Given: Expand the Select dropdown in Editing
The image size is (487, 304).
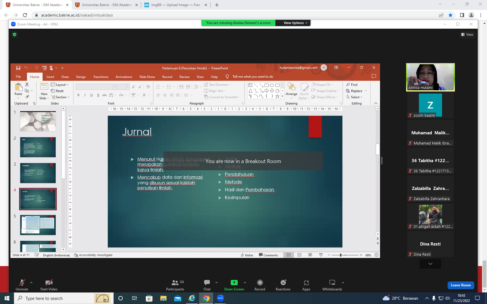Looking at the screenshot, I should (x=355, y=97).
